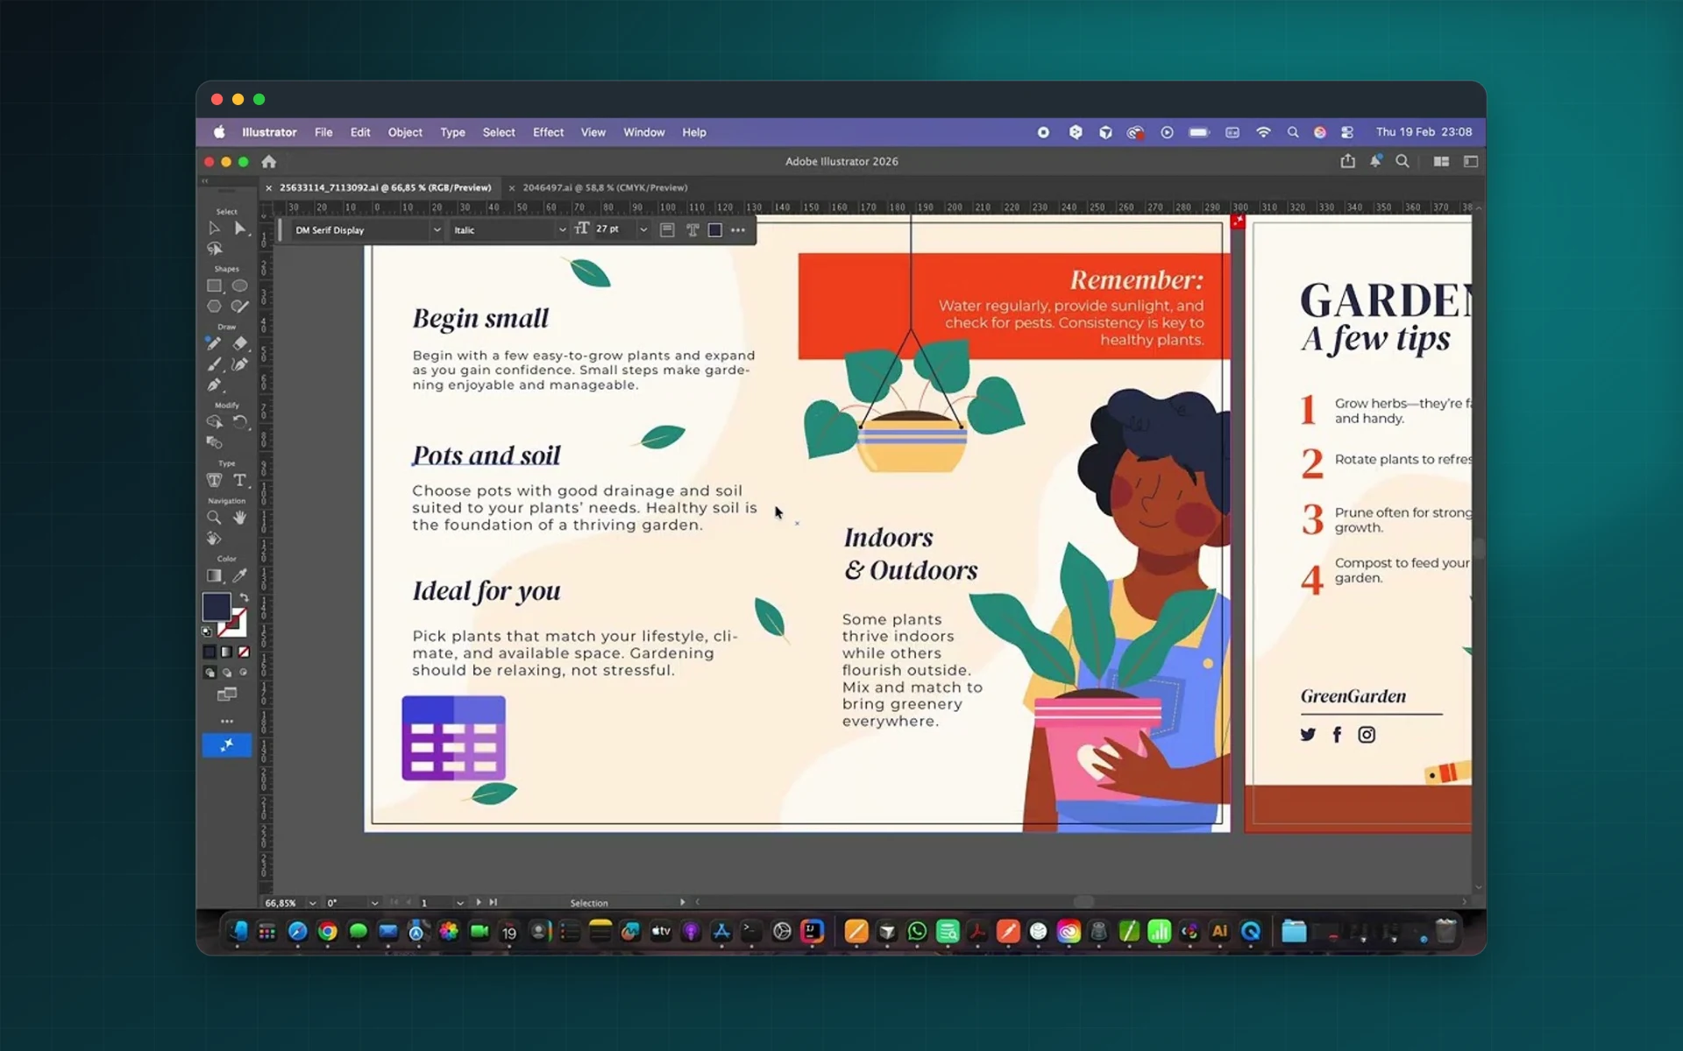Click the blue sparkle button in toolbar
The image size is (1683, 1051).
(x=227, y=745)
